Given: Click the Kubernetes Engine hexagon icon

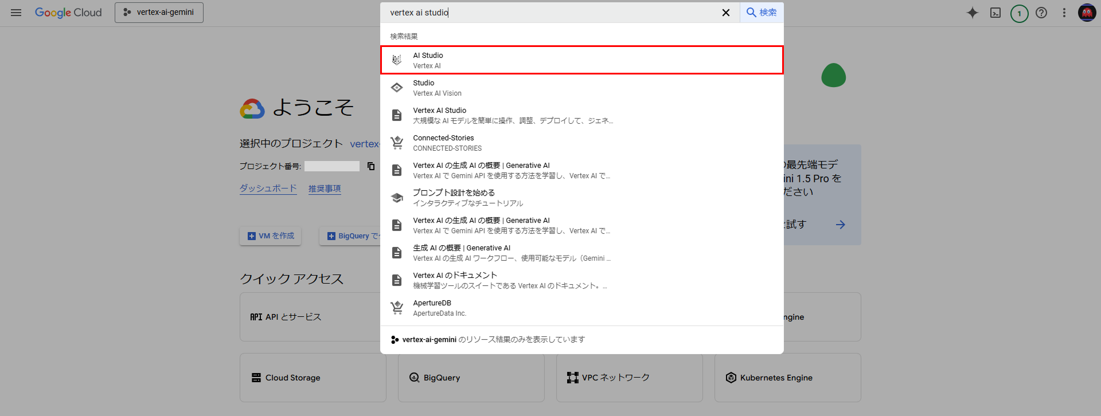Looking at the screenshot, I should pyautogui.click(x=731, y=378).
